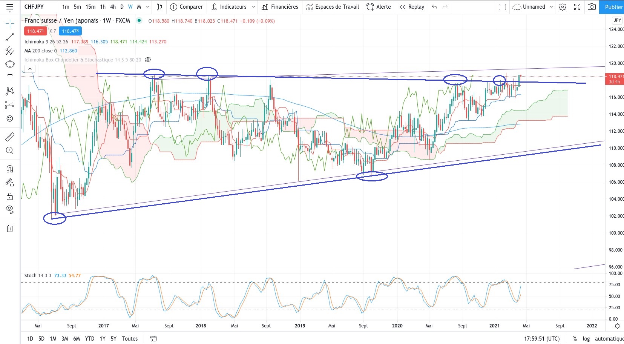Take a chart snapshot with camera icon

[x=592, y=7]
